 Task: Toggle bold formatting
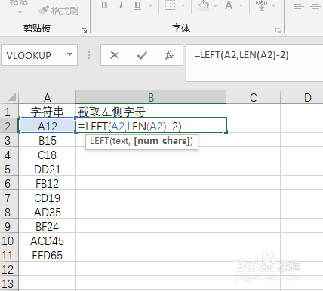tap(104, 5)
